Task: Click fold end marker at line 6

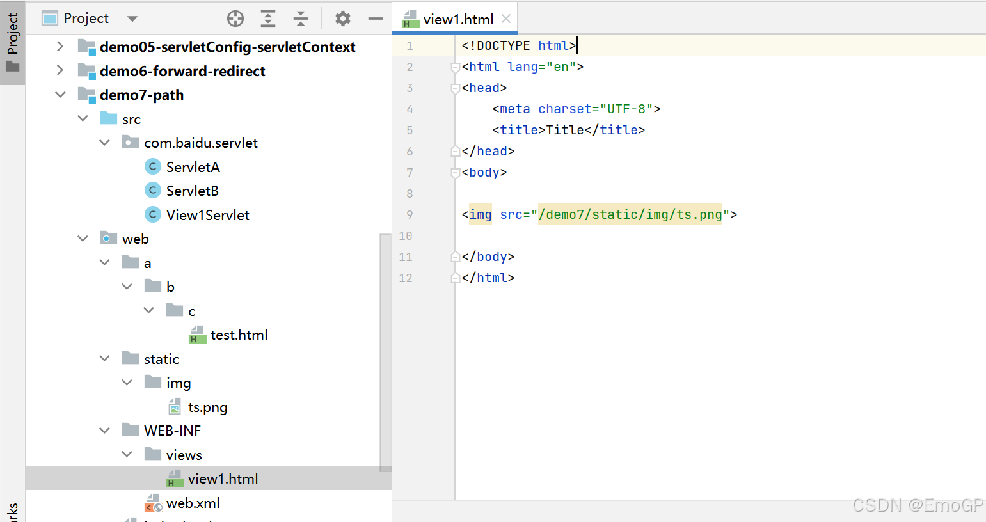Action: click(456, 151)
